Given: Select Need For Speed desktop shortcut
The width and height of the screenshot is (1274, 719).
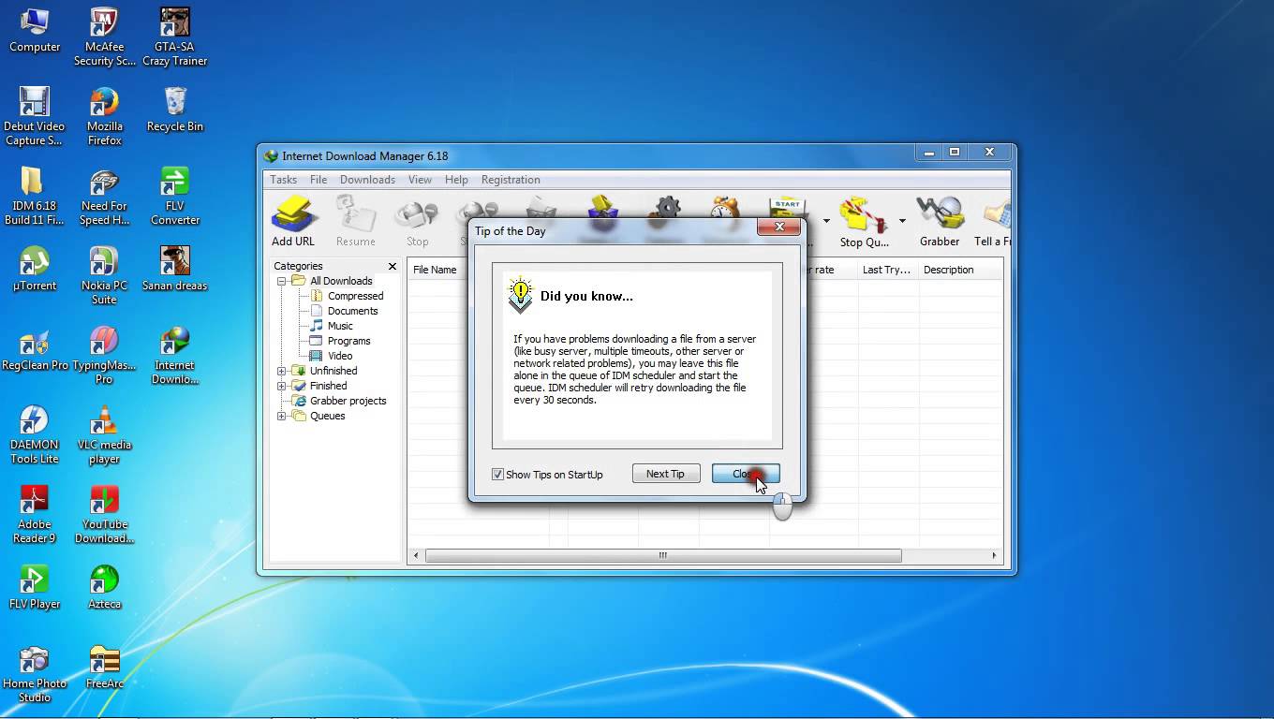Looking at the screenshot, I should (105, 197).
